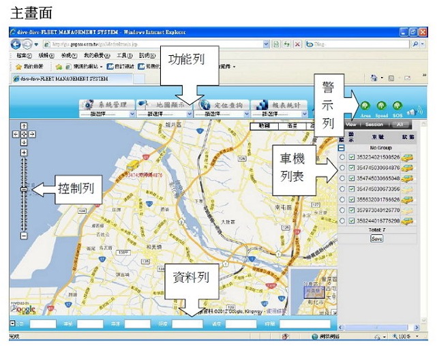The image size is (437, 346).
Task: Uncheck display checkbox for 355632001766626
Action: point(352,200)
